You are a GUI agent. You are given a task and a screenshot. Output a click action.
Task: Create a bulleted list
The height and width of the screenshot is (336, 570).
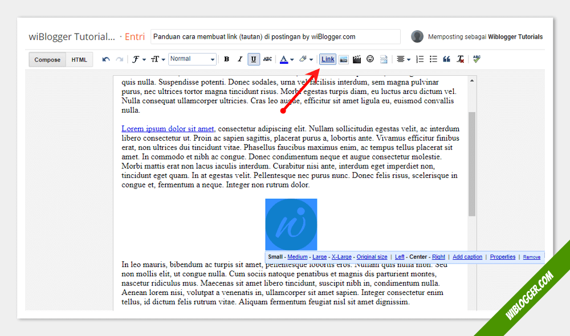tap(433, 59)
